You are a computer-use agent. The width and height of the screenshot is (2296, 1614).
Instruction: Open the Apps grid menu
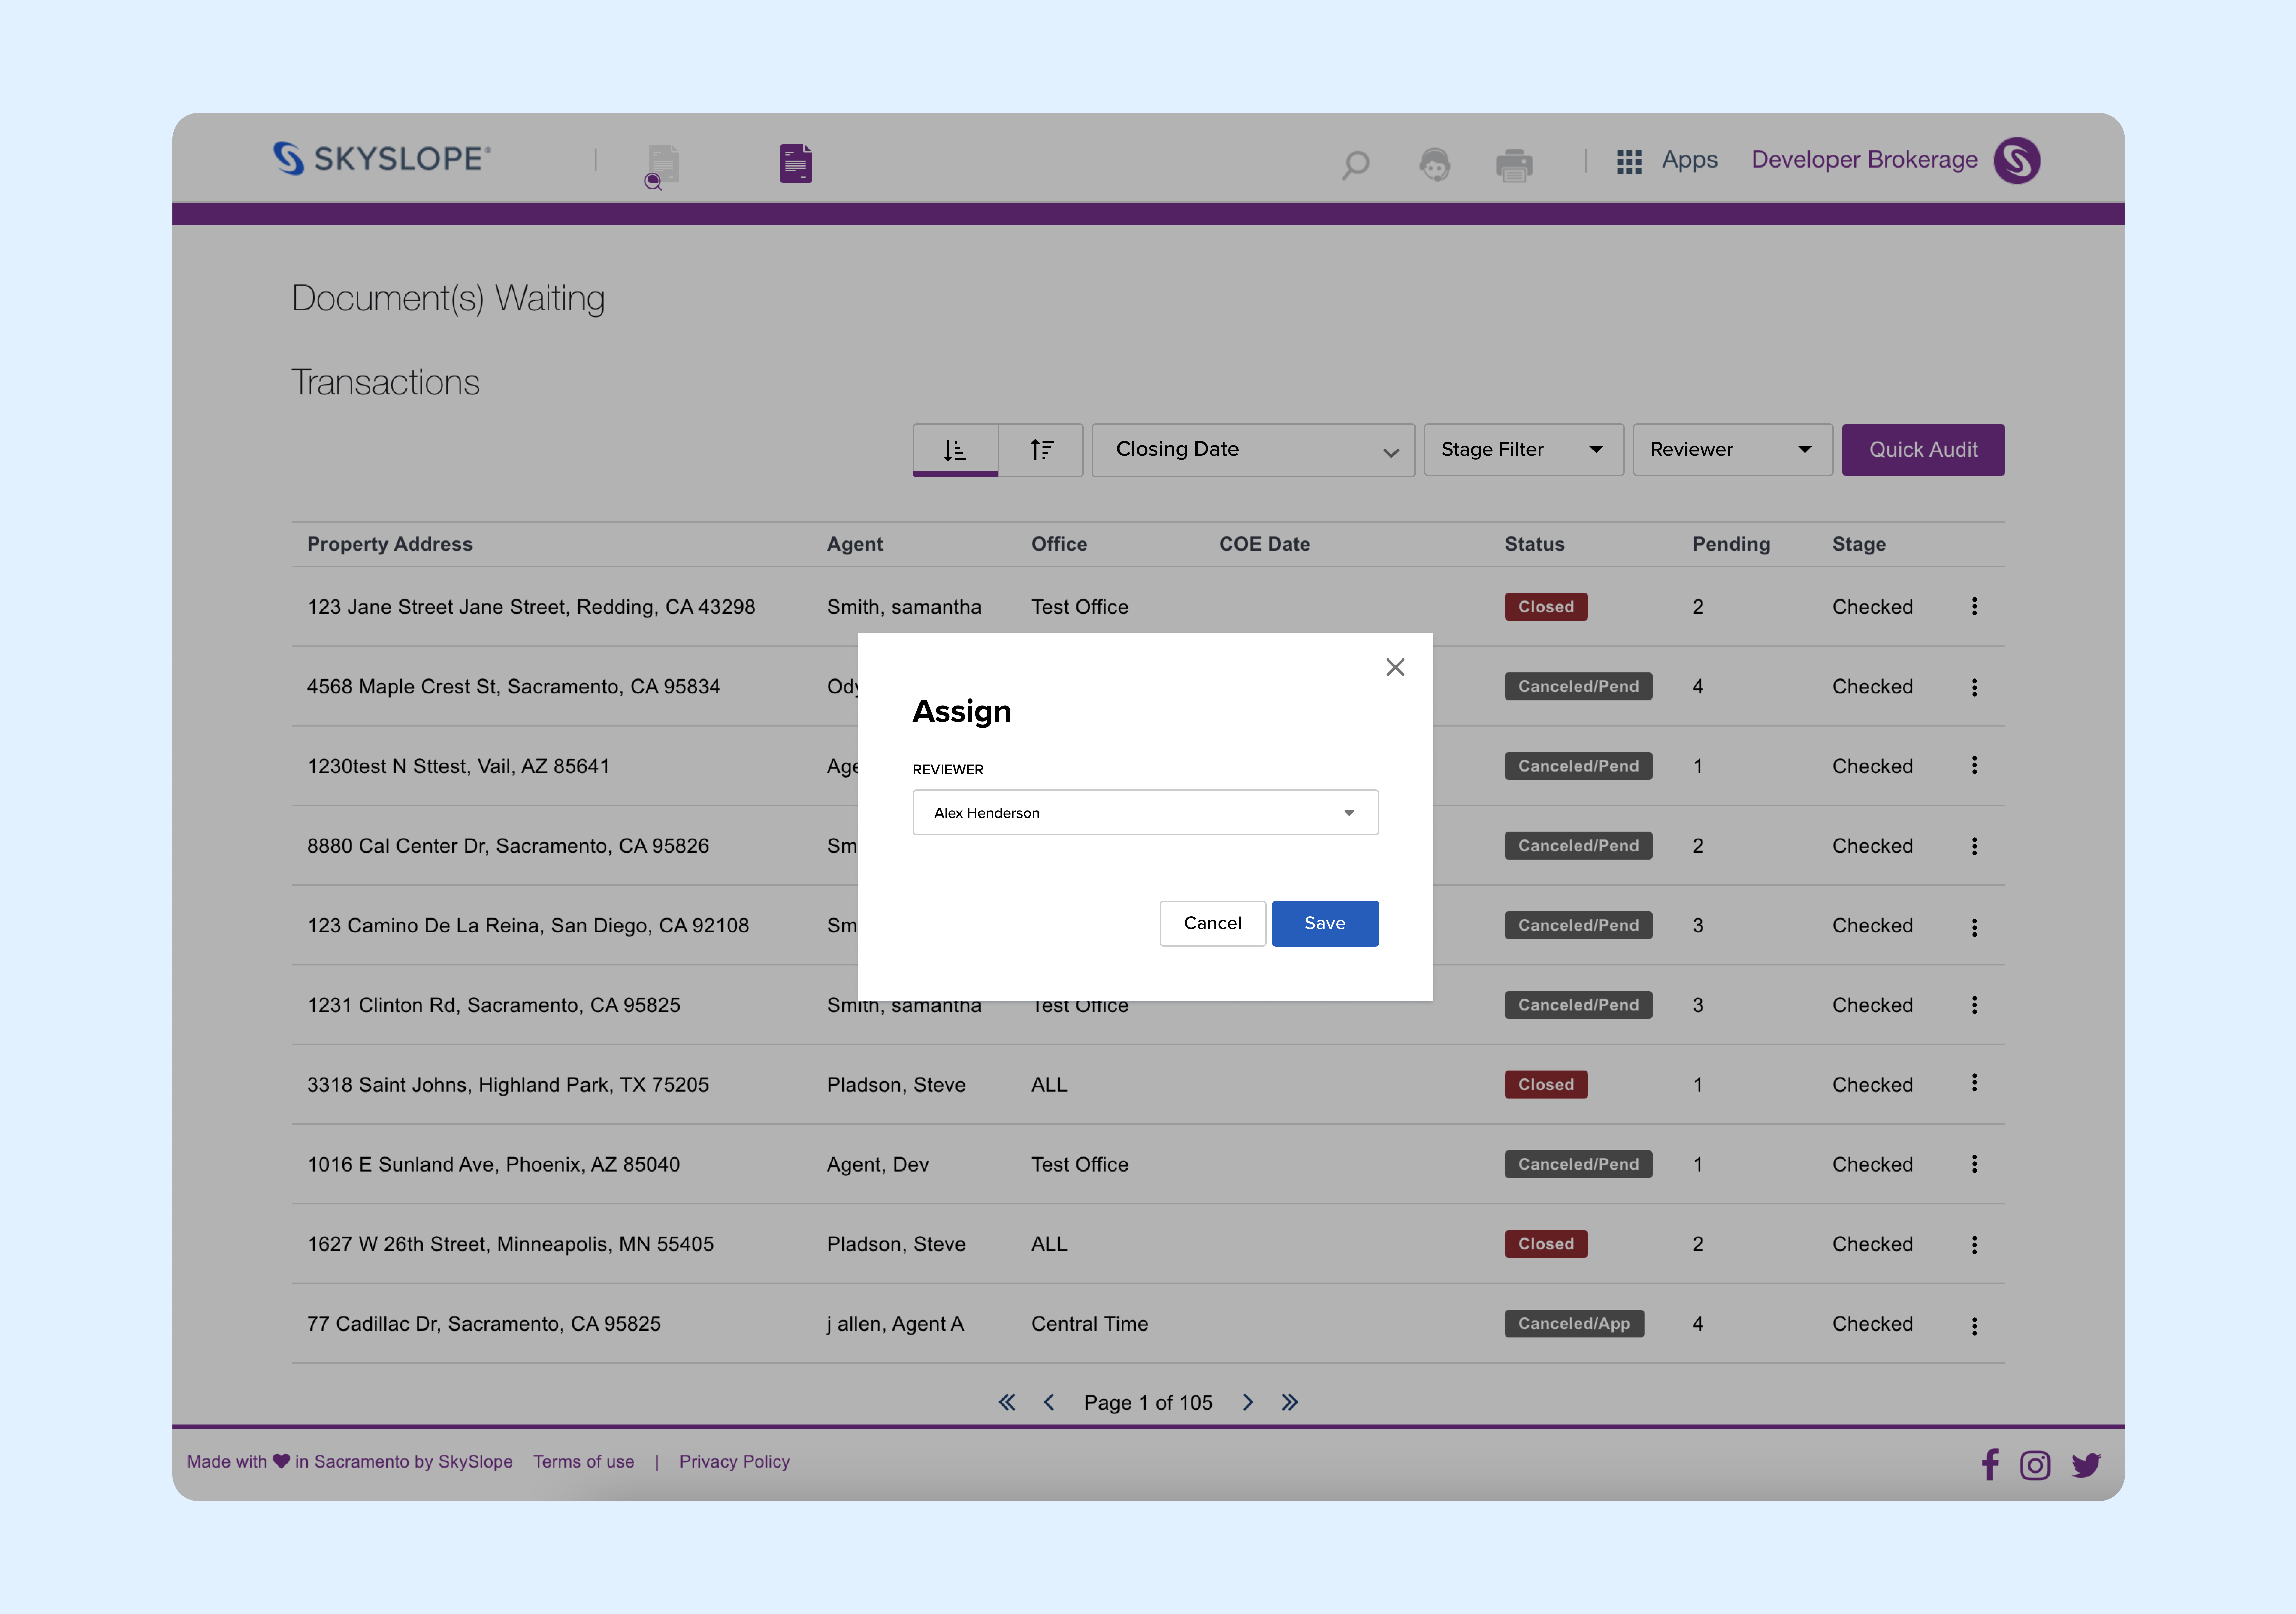coord(1629,161)
